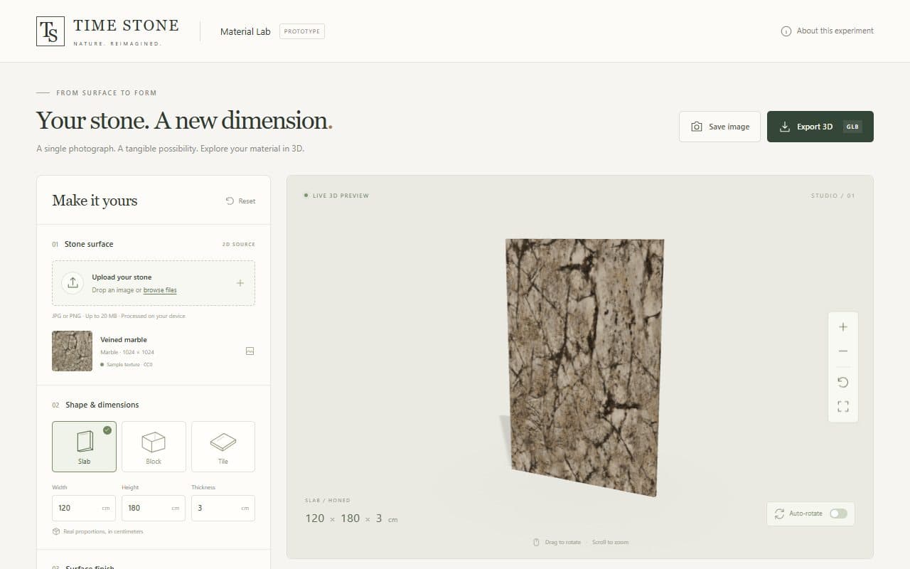The width and height of the screenshot is (910, 569).
Task: Click the Shape & dimensions section heading
Action: click(x=102, y=405)
